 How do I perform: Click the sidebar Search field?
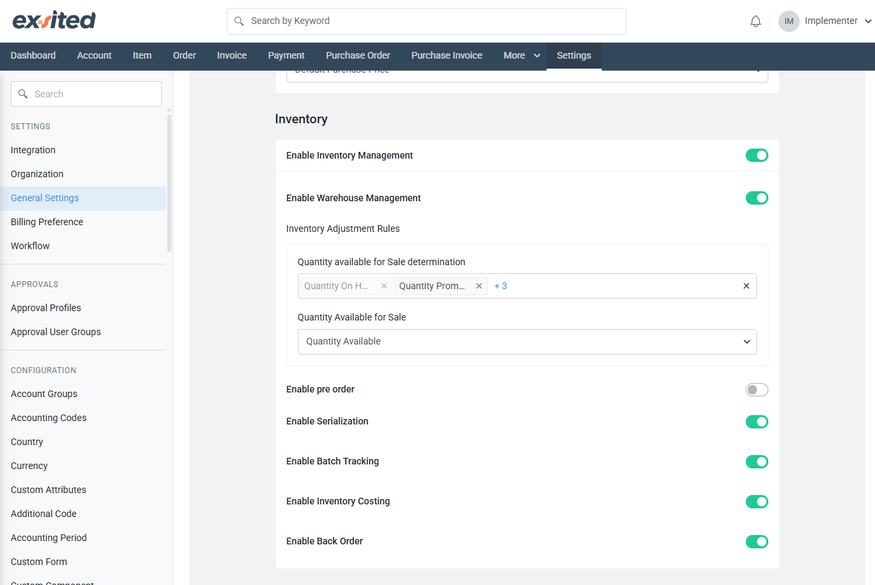pyautogui.click(x=86, y=94)
